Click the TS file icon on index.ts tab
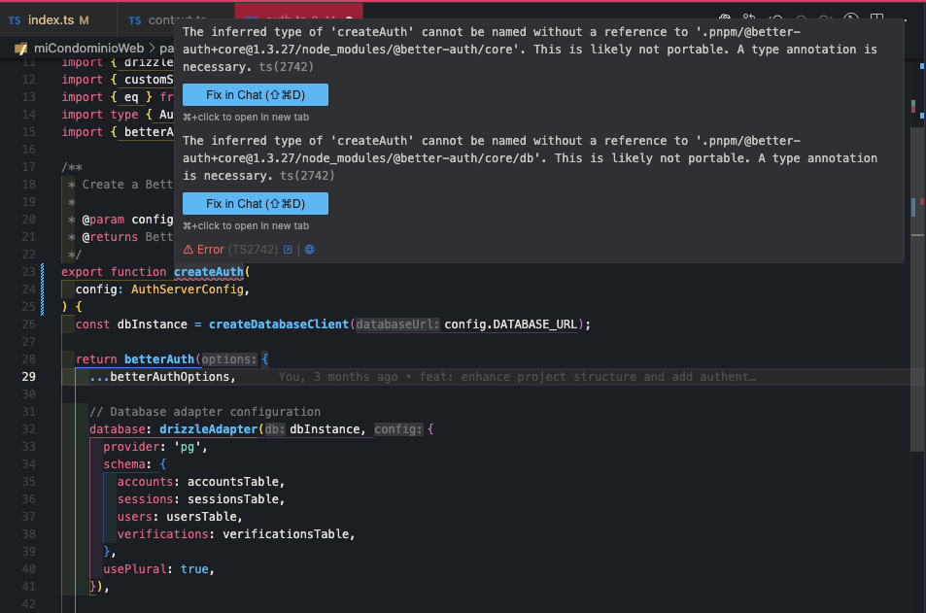The width and height of the screenshot is (926, 613). (x=15, y=20)
